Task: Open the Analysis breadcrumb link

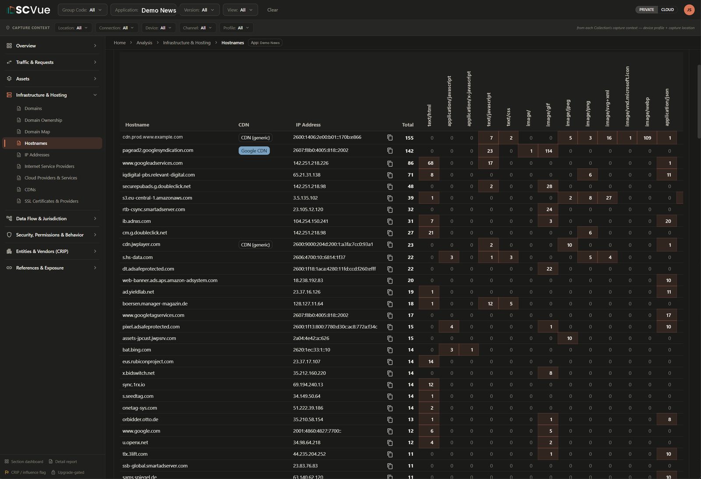Action: [x=144, y=43]
